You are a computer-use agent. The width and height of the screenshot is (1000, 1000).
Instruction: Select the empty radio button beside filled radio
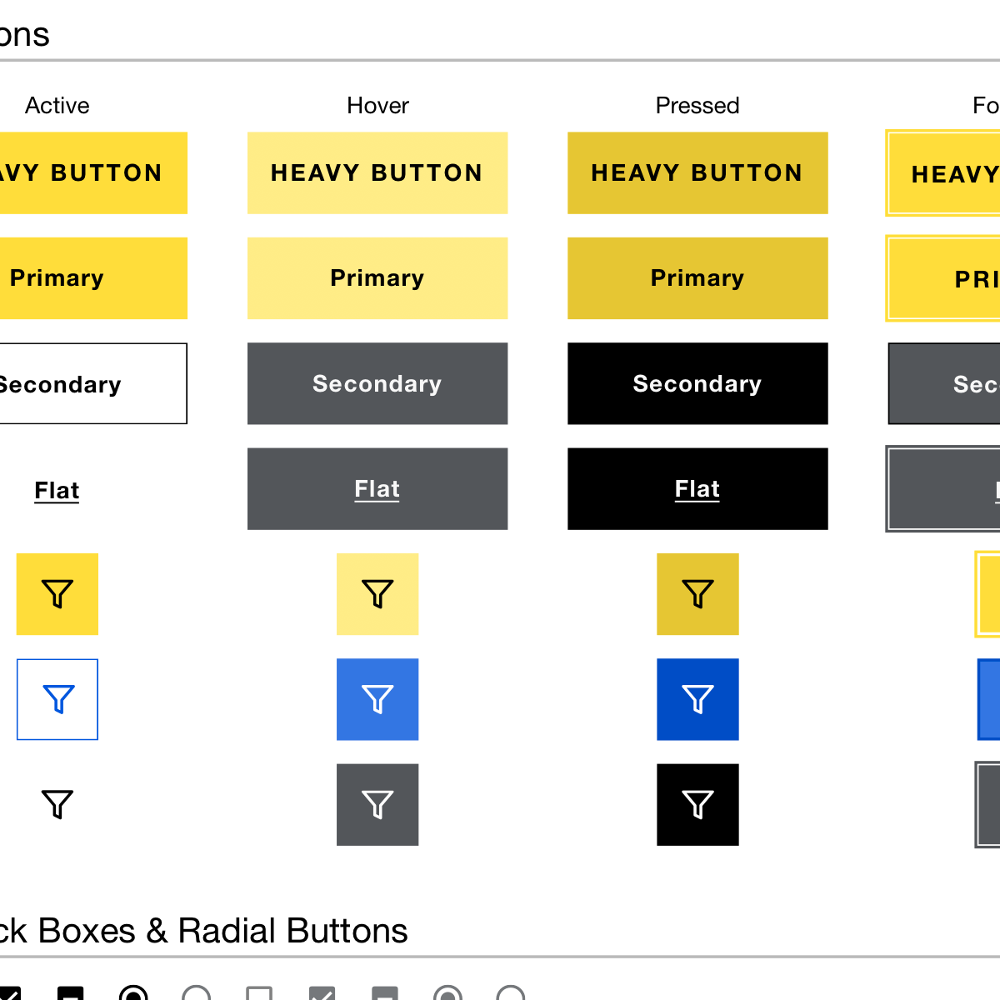197,994
